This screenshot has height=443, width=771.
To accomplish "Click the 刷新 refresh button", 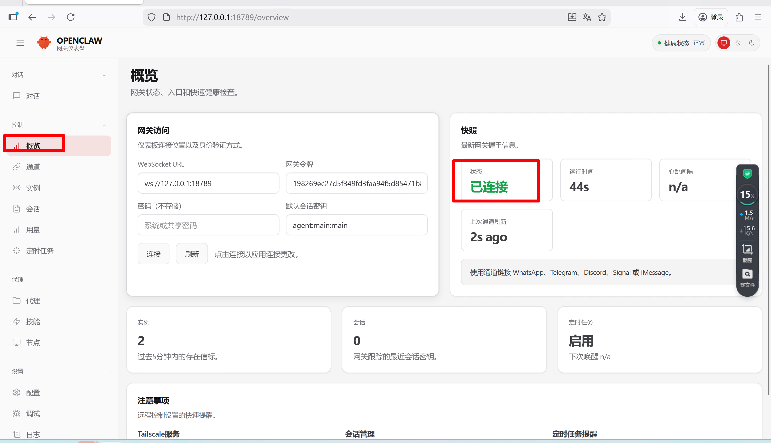I will tap(191, 254).
